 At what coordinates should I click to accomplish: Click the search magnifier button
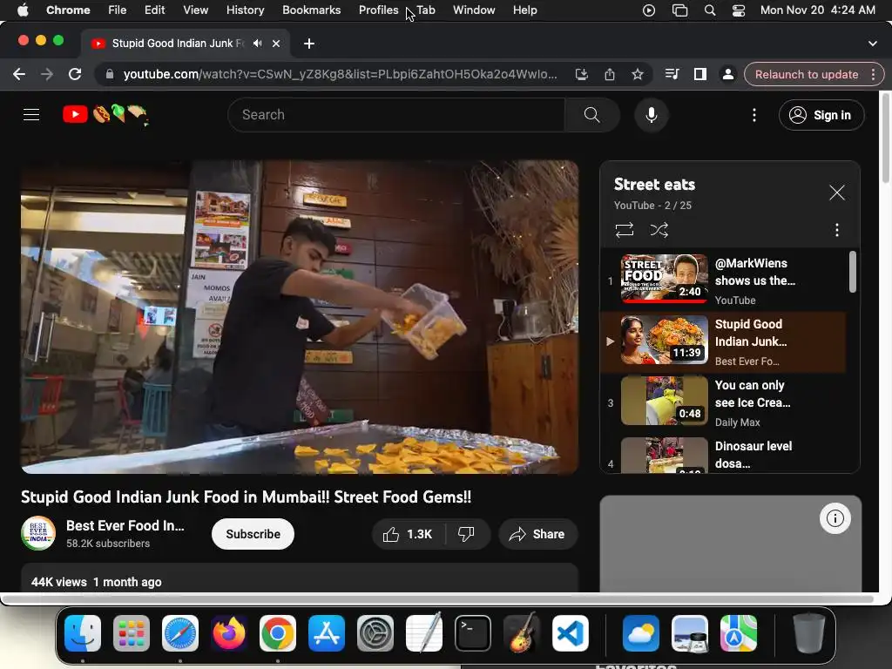(591, 115)
